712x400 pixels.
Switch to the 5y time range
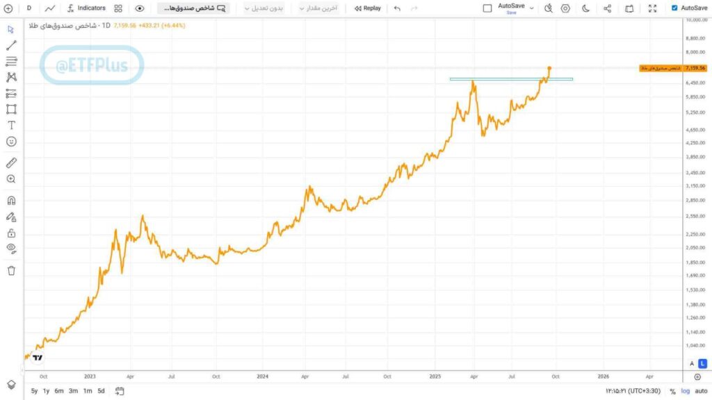click(x=35, y=391)
